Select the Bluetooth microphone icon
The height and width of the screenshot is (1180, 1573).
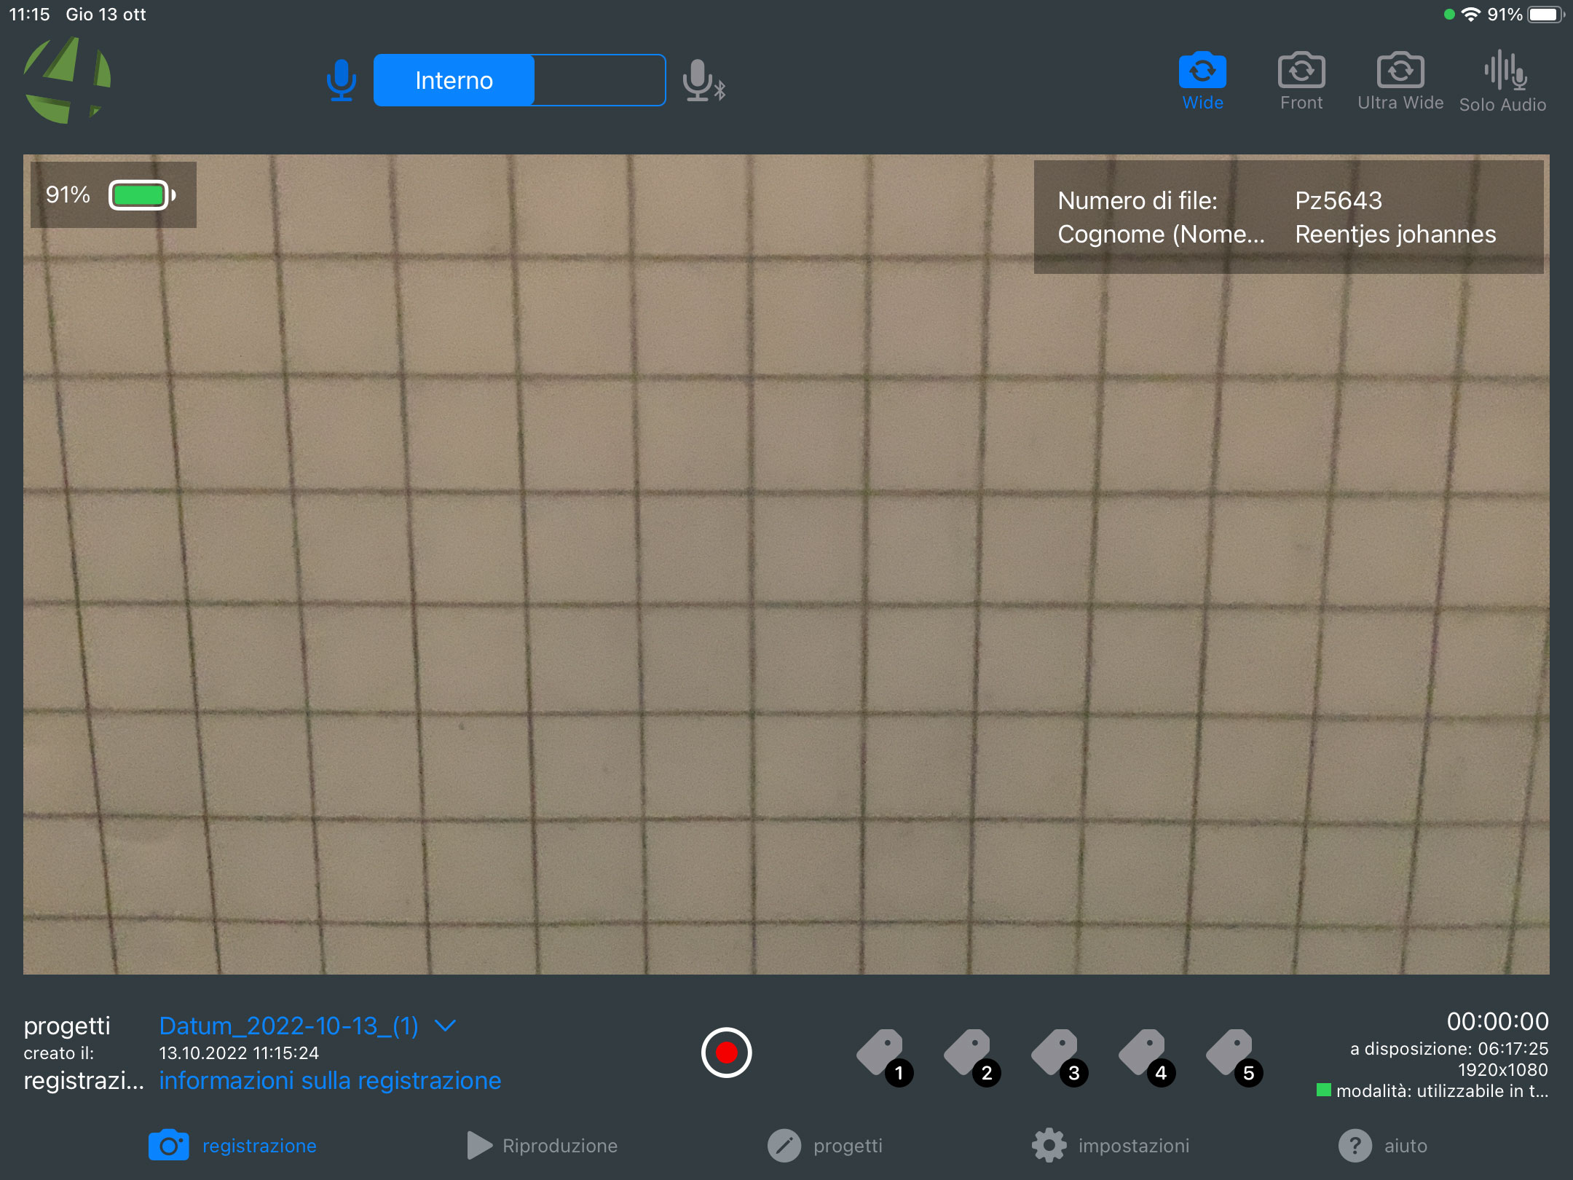[x=703, y=80]
